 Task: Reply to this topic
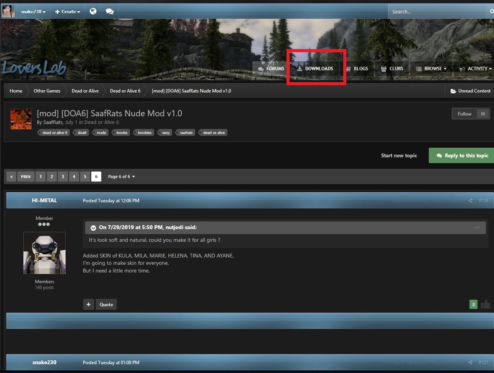pyautogui.click(x=461, y=155)
